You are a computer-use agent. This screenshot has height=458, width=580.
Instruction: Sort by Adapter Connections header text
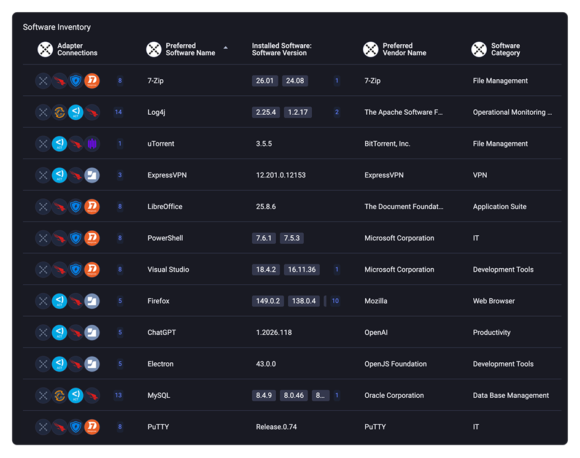[77, 49]
